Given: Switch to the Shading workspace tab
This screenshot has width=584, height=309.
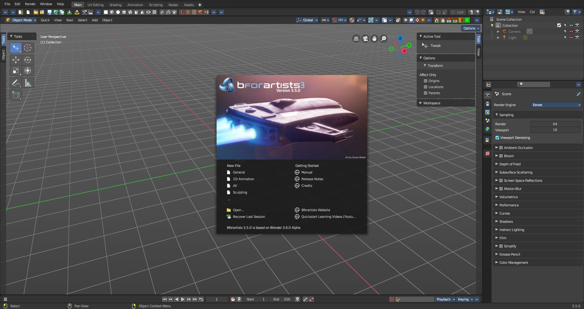Looking at the screenshot, I should (x=115, y=5).
